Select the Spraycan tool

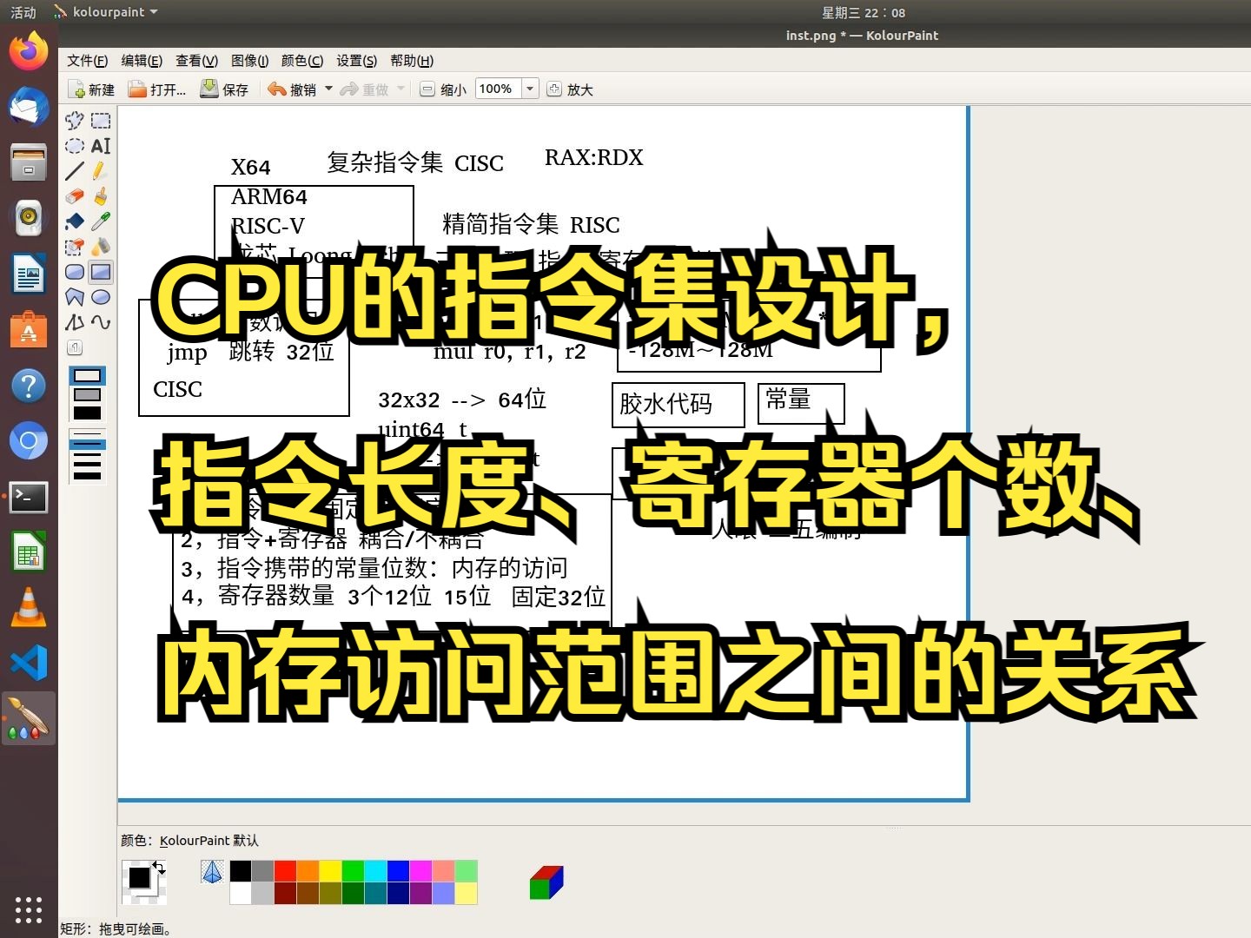pos(101,247)
